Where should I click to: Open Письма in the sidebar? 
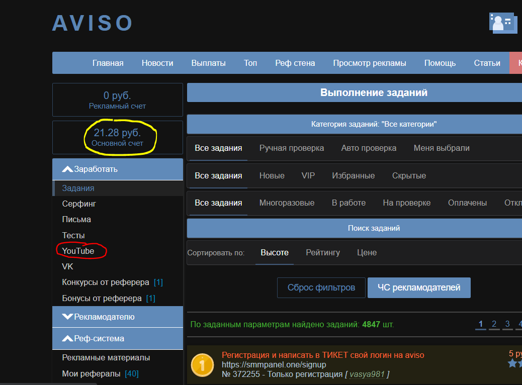click(76, 219)
